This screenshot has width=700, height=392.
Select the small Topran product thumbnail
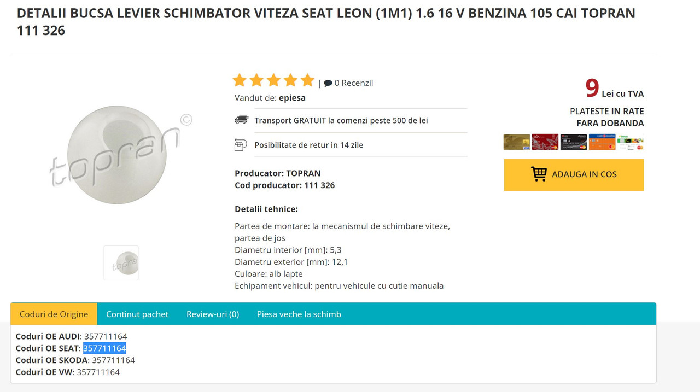[x=121, y=263]
